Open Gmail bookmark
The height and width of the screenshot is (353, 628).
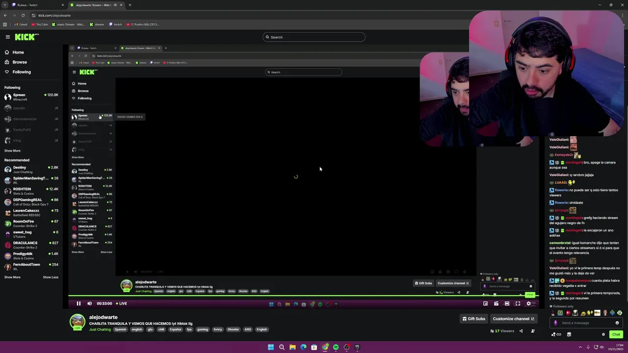21,24
